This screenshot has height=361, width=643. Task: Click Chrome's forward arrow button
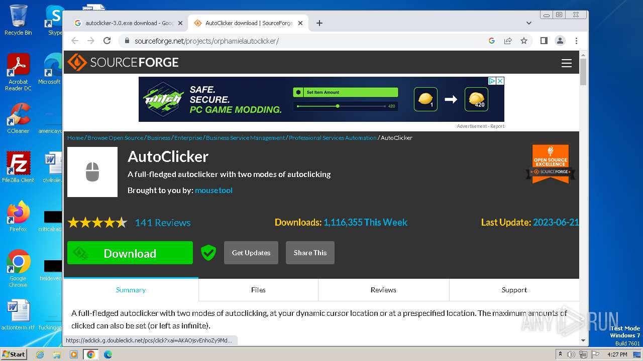click(91, 41)
